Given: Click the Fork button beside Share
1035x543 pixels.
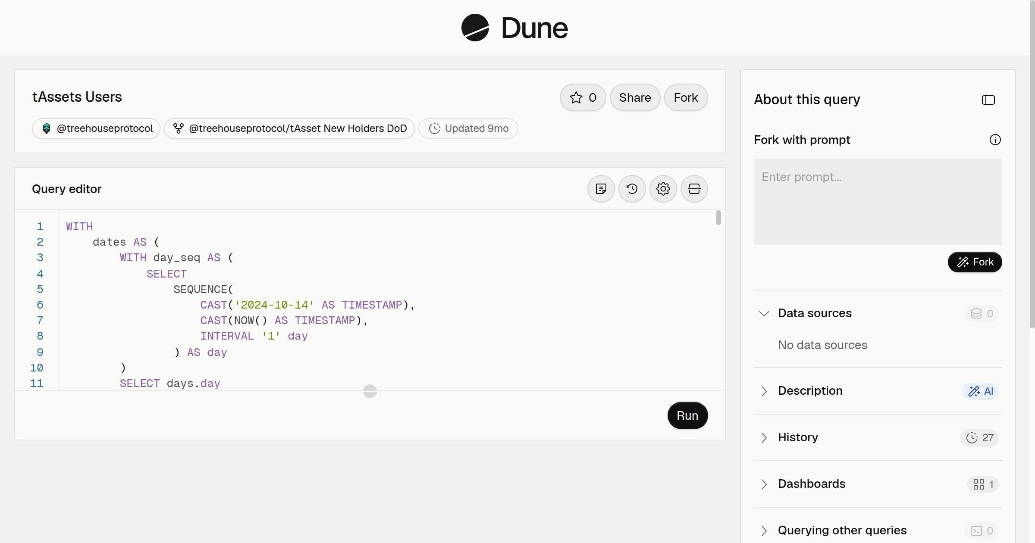Looking at the screenshot, I should coord(686,97).
